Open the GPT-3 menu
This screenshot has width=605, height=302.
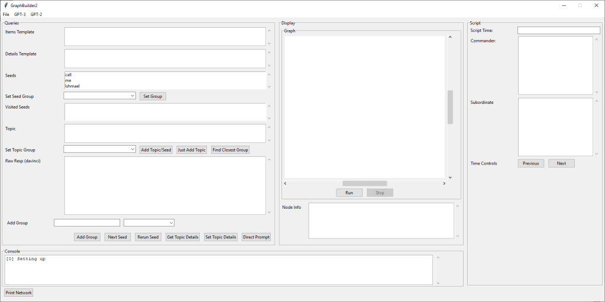pos(20,14)
